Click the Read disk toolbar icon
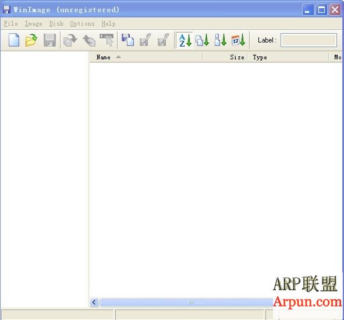344x320 pixels. tap(70, 40)
